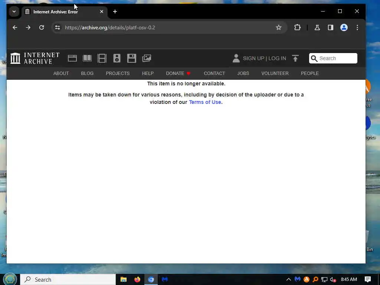Reload the page with the refresh icon

pyautogui.click(x=42, y=27)
